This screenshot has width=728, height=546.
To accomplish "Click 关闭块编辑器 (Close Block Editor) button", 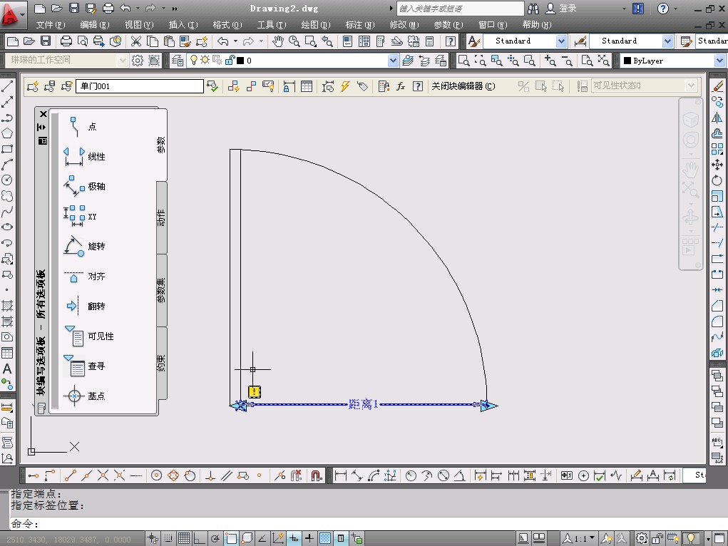I will (463, 86).
